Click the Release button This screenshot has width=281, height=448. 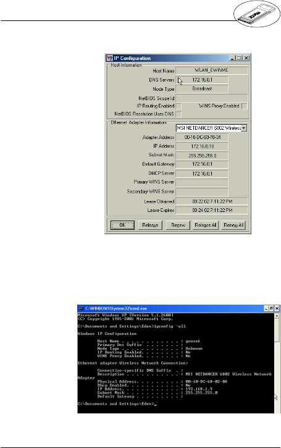(150, 225)
